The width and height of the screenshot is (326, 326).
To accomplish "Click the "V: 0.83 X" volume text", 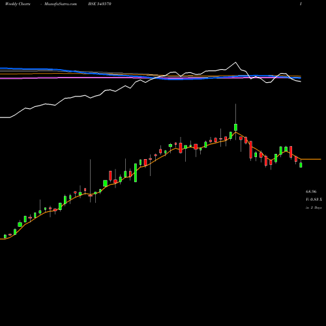I will (314, 200).
